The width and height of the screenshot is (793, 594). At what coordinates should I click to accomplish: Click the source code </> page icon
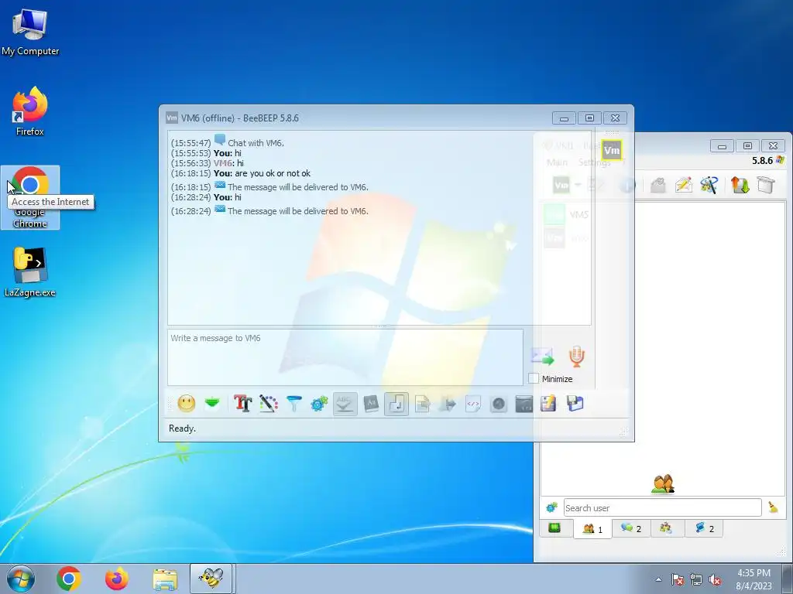(473, 404)
